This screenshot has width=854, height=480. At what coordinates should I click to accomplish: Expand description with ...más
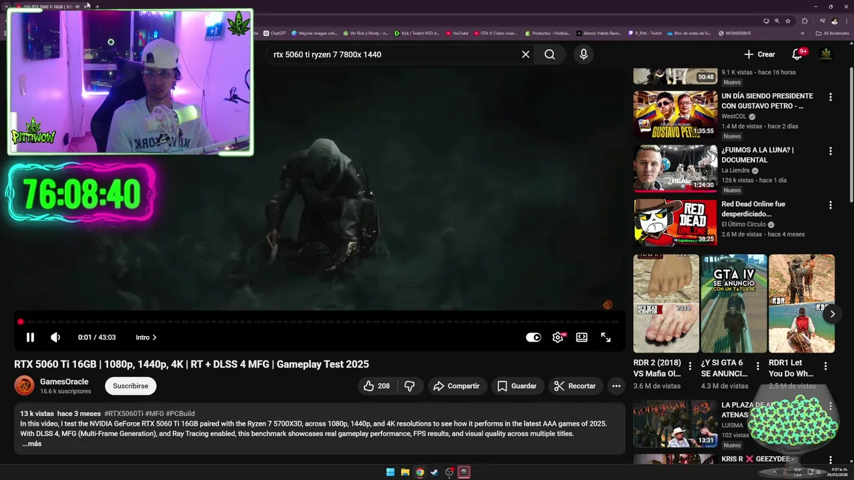point(31,444)
